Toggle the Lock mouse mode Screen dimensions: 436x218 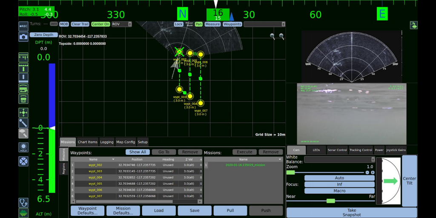(178, 24)
